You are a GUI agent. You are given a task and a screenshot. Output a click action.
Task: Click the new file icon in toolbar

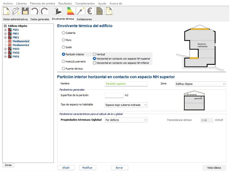coord(6,11)
